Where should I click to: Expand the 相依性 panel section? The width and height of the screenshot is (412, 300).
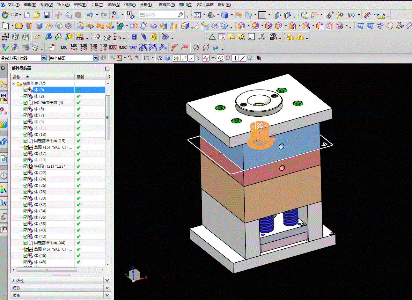tap(107, 281)
